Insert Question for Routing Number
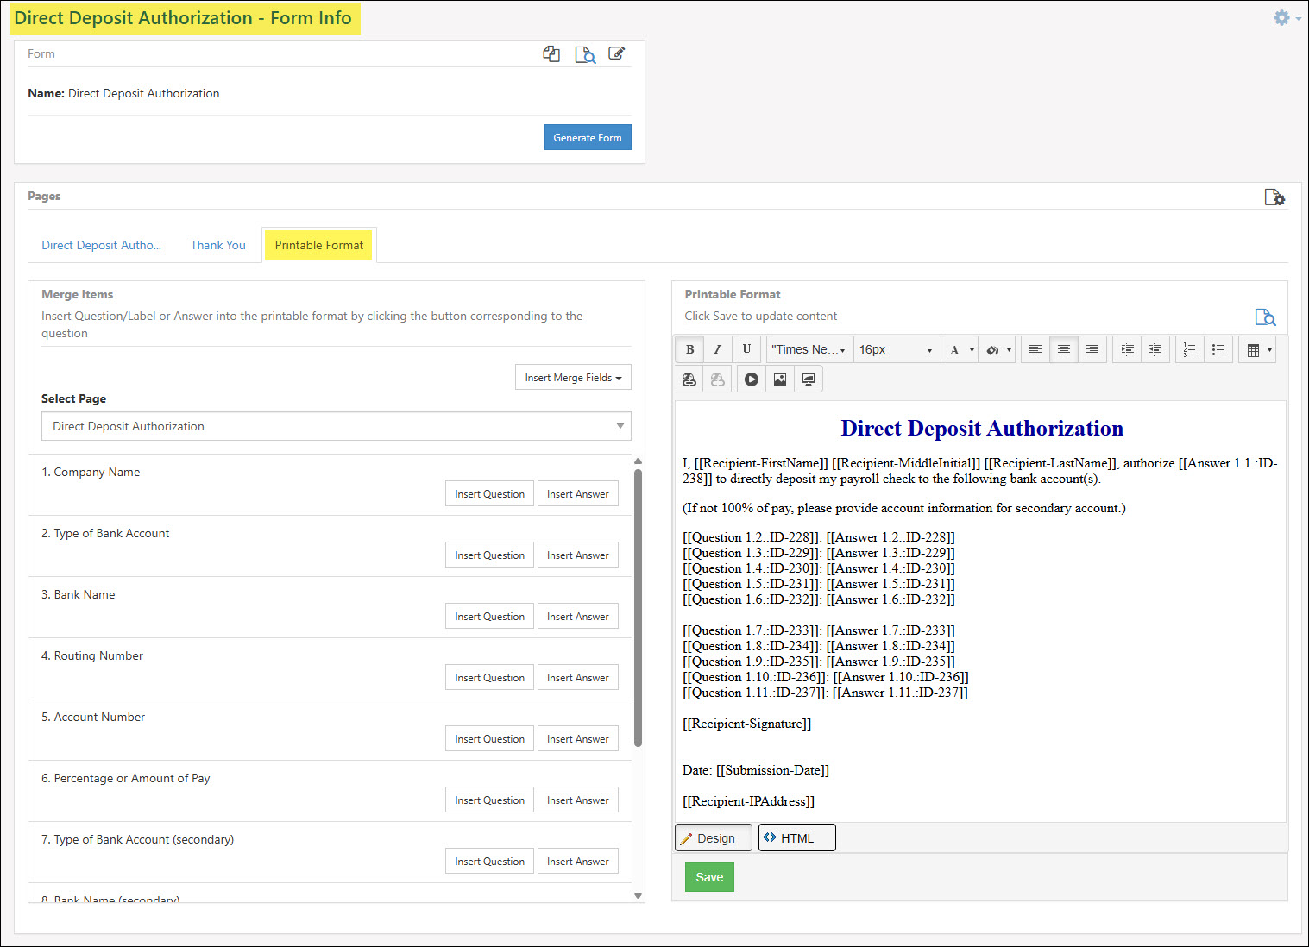Image resolution: width=1309 pixels, height=947 pixels. tap(489, 678)
